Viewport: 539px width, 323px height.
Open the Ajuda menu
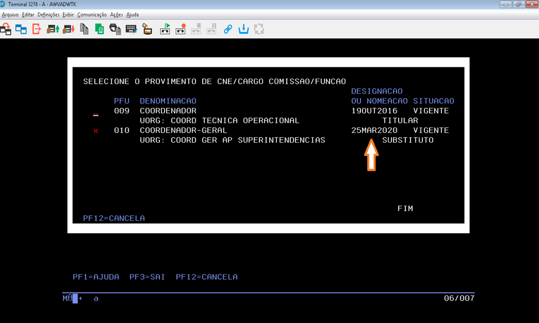tap(132, 15)
